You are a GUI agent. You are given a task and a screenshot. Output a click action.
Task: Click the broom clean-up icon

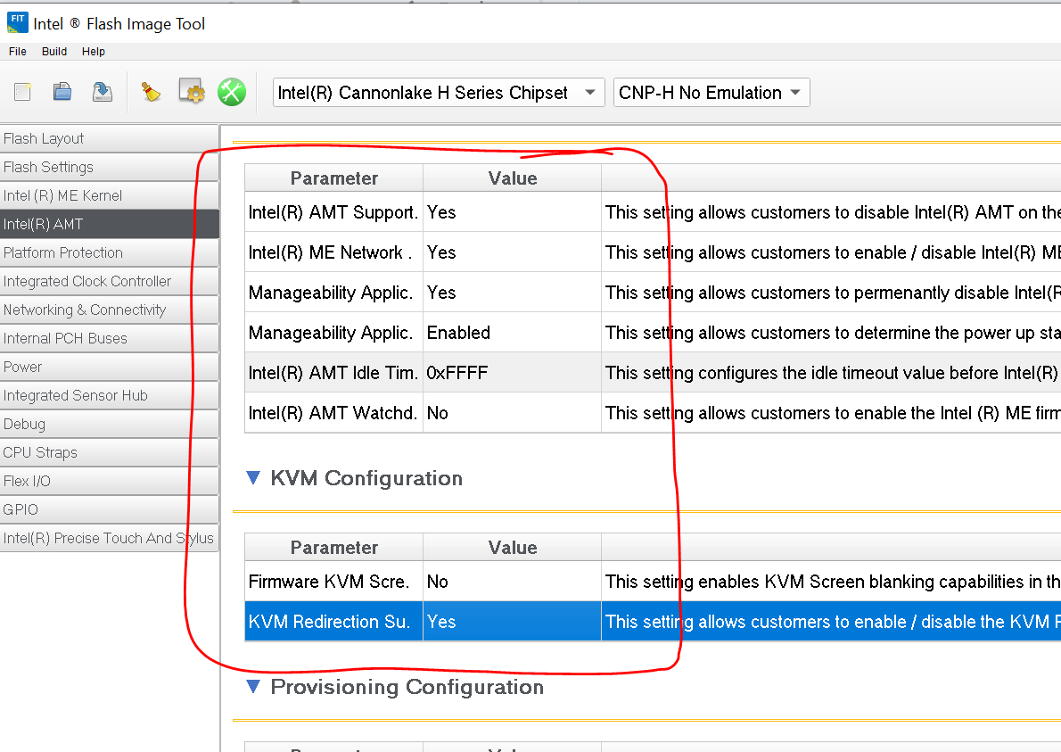(x=152, y=92)
